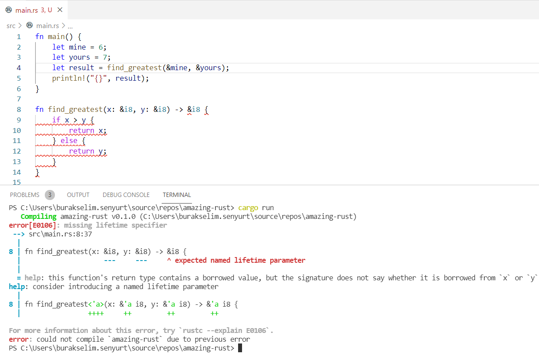Switch to the OUTPUT panel tab
539x354 pixels.
coord(78,195)
